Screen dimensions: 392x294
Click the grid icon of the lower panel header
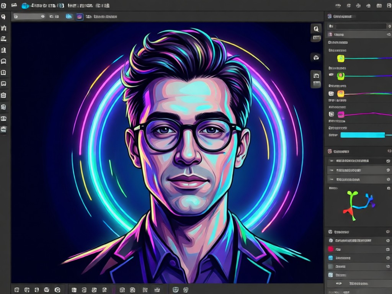click(330, 232)
